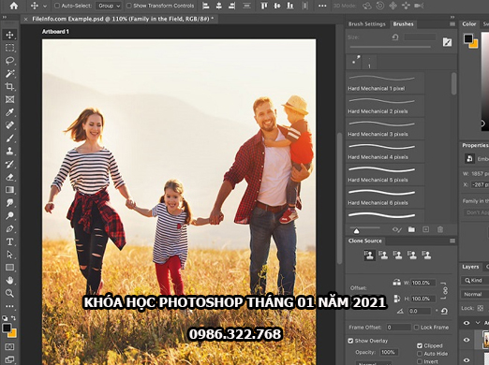This screenshot has width=489, height=365.
Task: Toggle Quick Mask mode icon
Action: 9,347
